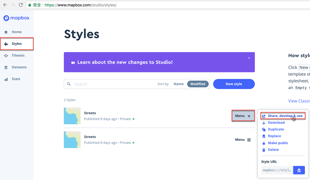The image size is (310, 180).
Task: Close the open Menu of first Streets
Action: [x=243, y=116]
